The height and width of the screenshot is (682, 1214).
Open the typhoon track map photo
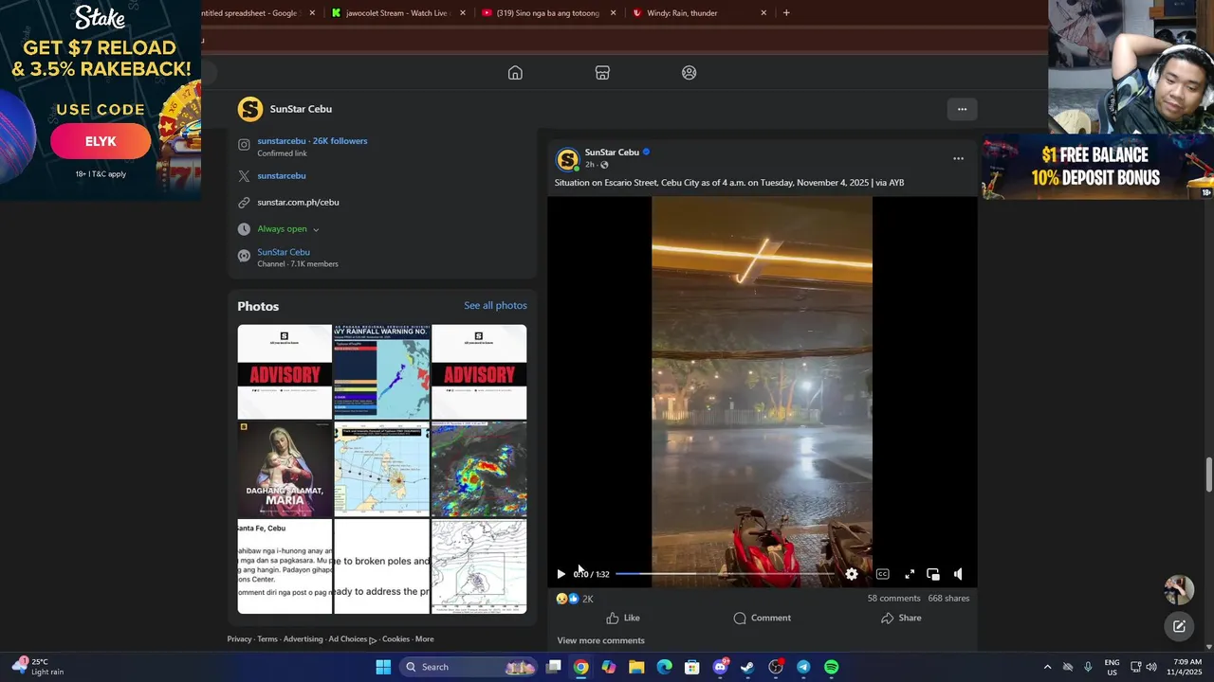click(x=382, y=469)
